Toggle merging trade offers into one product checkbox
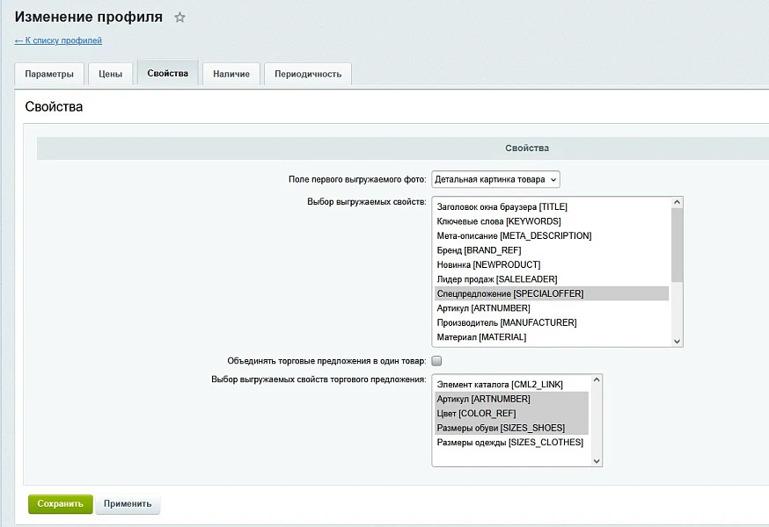769x527 pixels. click(436, 361)
